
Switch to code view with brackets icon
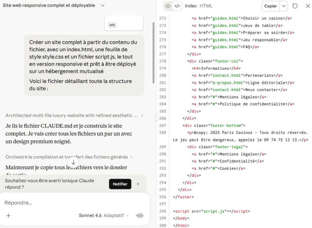tap(177, 6)
